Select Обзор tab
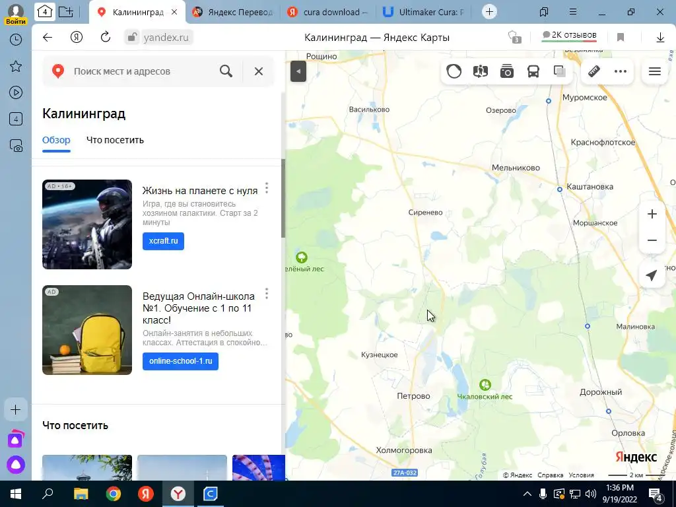The height and width of the screenshot is (507, 676). click(56, 140)
